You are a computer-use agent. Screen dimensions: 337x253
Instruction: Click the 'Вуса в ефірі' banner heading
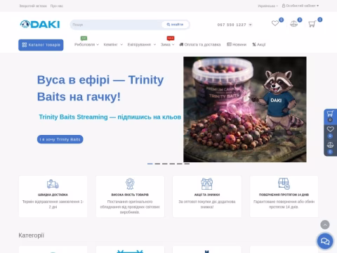(100, 88)
